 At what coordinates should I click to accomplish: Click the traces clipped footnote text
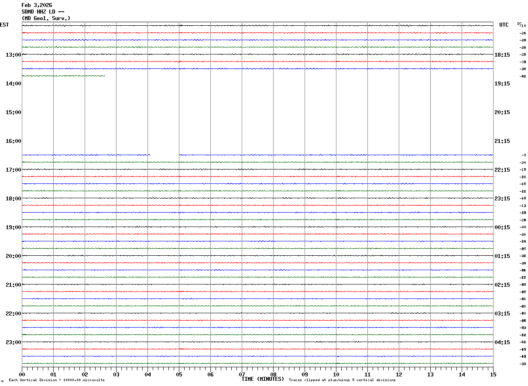[x=342, y=380]
